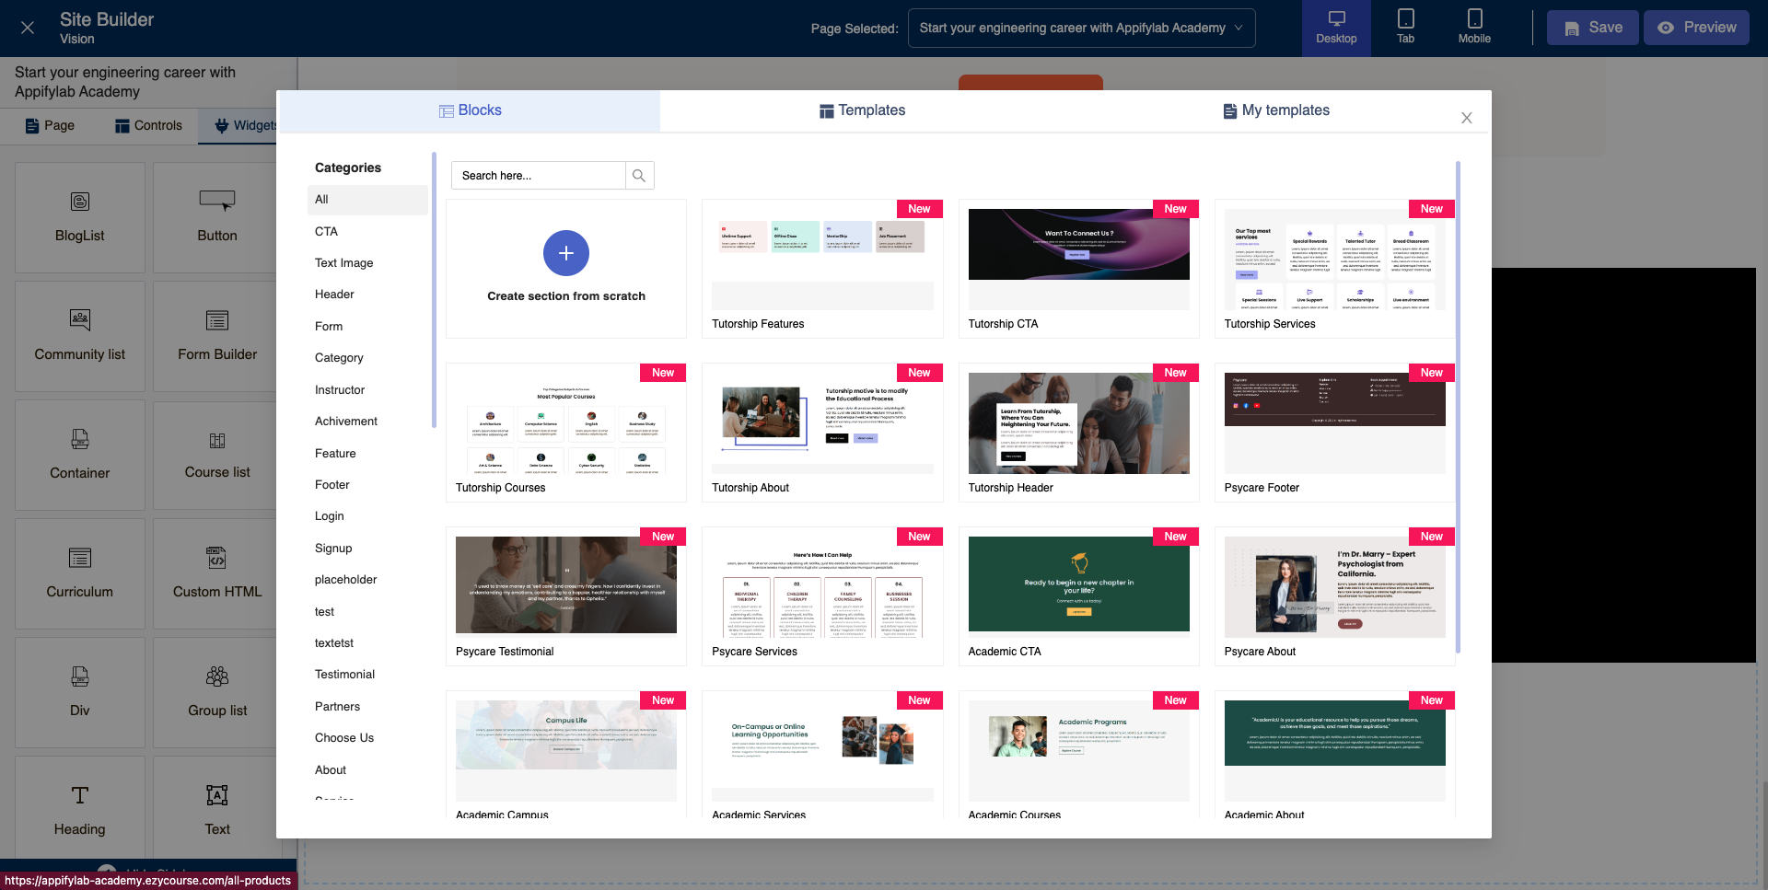Select the Mobile view icon
Image resolution: width=1768 pixels, height=890 pixels.
click(x=1474, y=28)
